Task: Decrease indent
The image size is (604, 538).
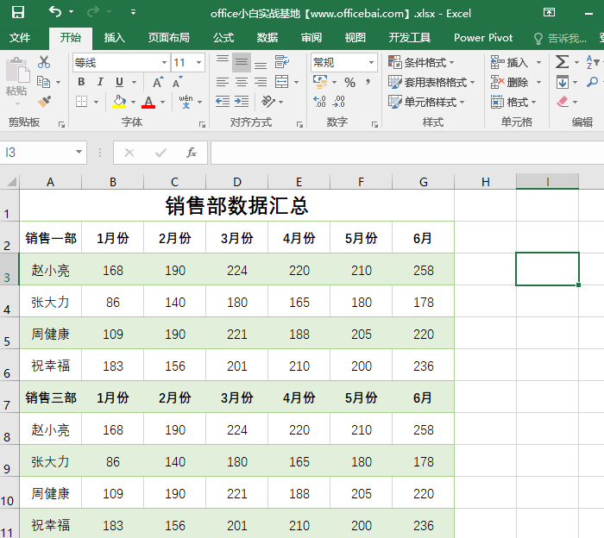Action: pos(223,102)
